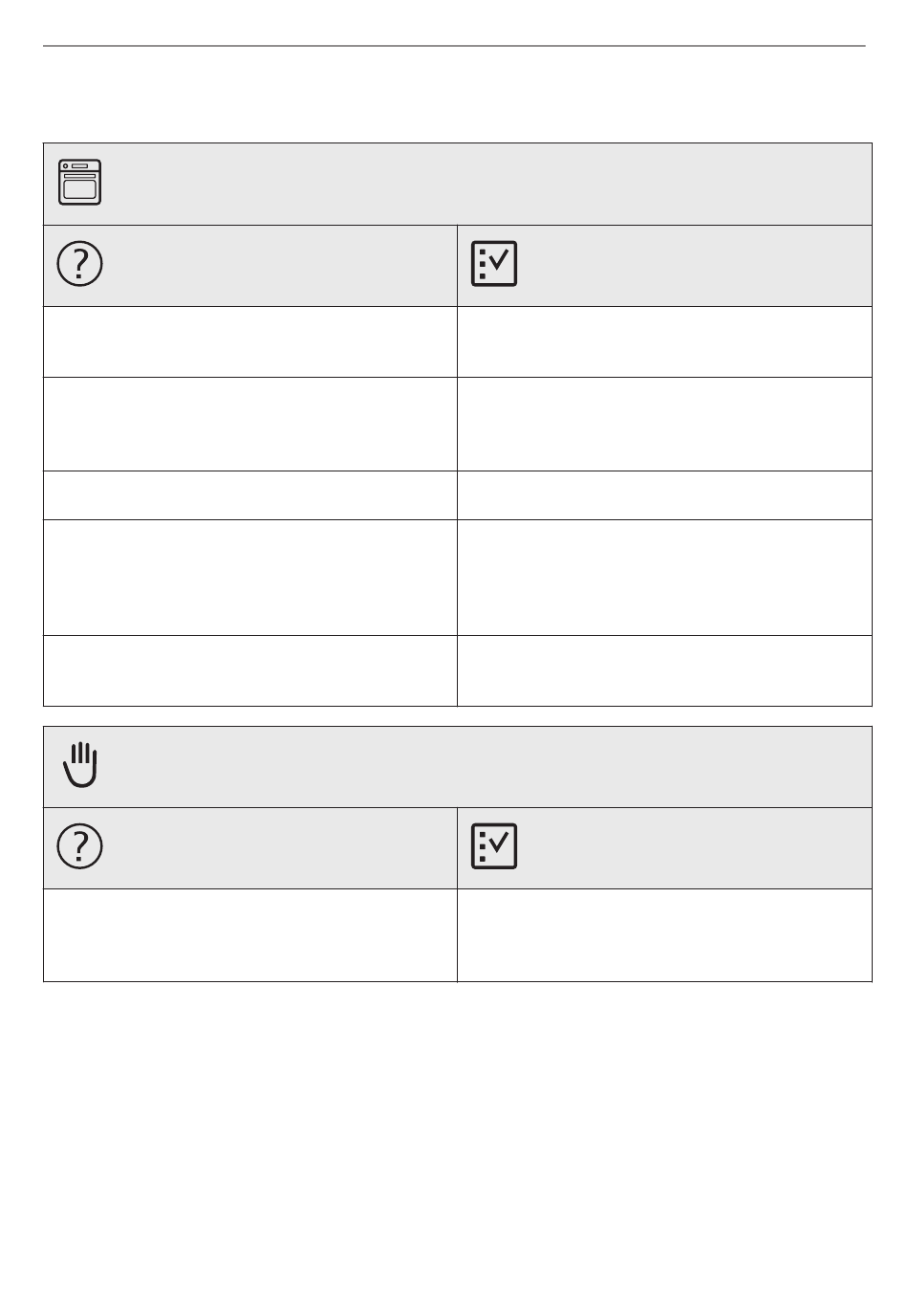Viewport: 908px width, 1314px height.
Task: Select the checklist icon in the hand table
Action: click(494, 846)
